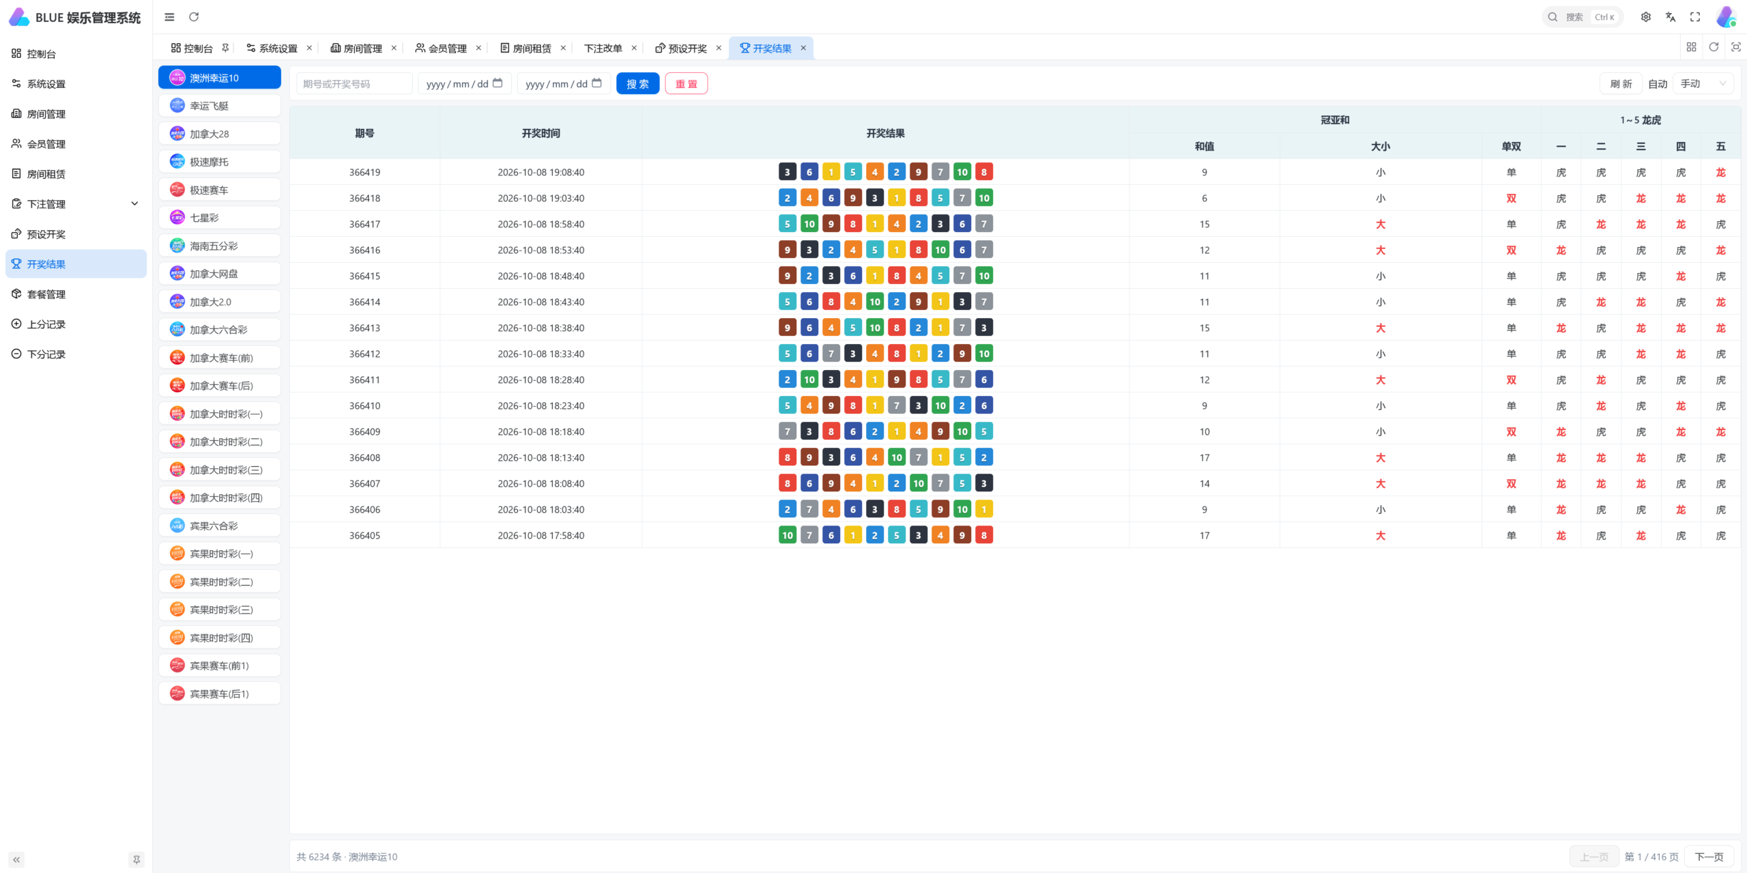This screenshot has width=1747, height=873.
Task: Click the reload icon beside hamburger menu
Action: (x=194, y=17)
